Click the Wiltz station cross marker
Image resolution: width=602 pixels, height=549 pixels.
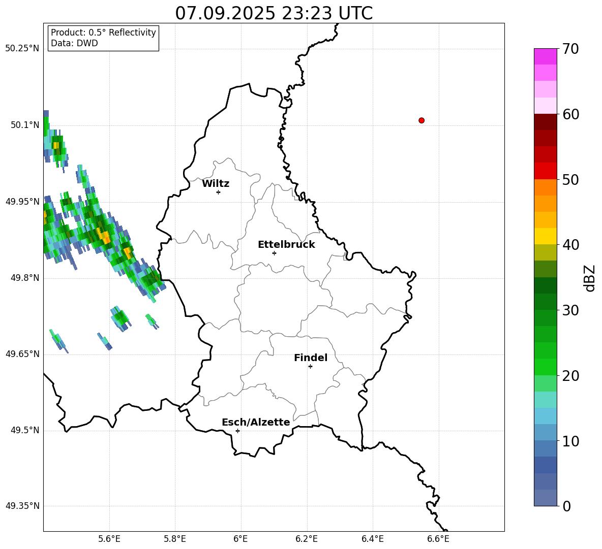point(219,192)
